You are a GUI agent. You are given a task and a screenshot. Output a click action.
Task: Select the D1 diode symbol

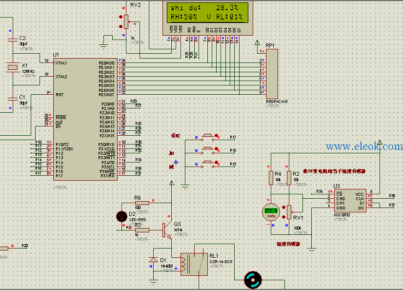[153, 260]
